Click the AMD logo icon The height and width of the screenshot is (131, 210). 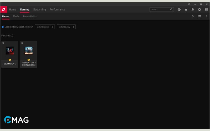(x=4, y=9)
